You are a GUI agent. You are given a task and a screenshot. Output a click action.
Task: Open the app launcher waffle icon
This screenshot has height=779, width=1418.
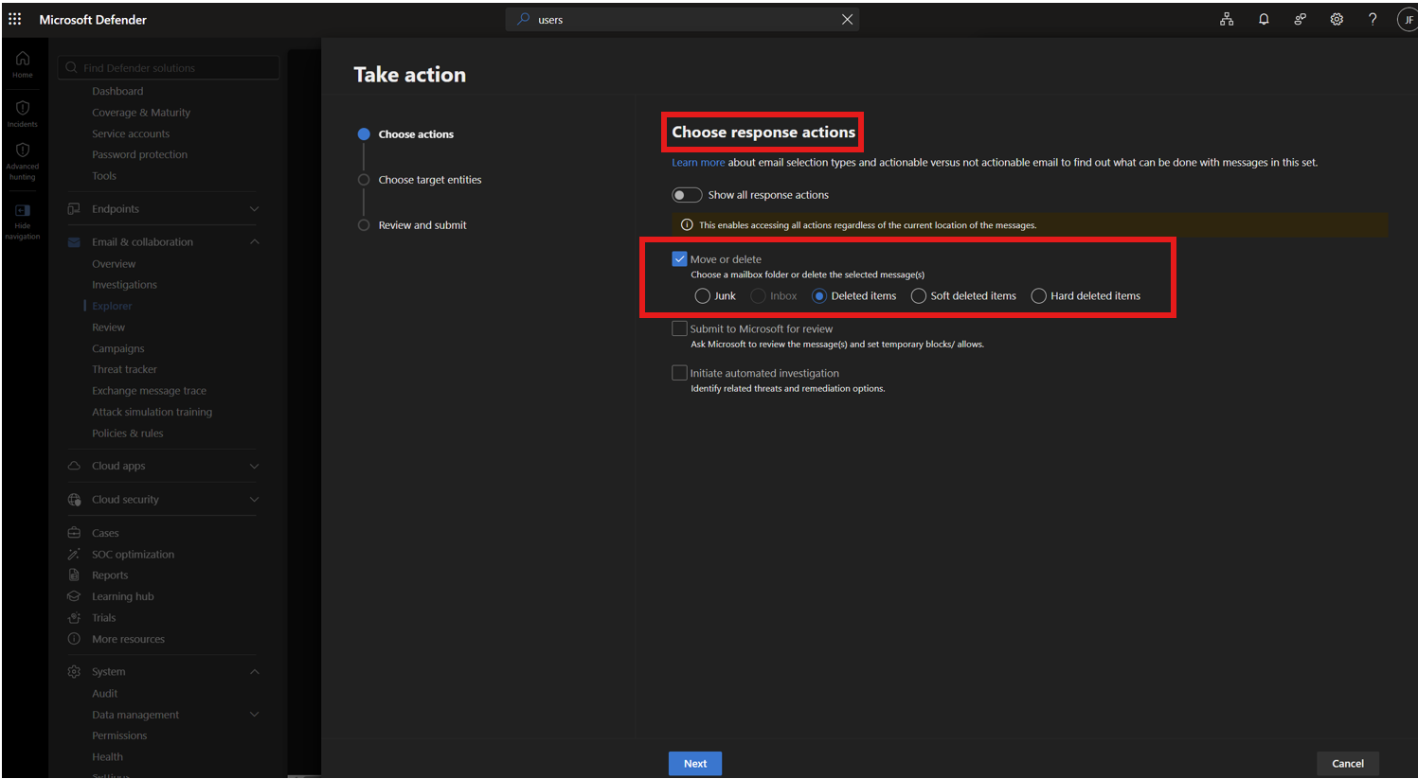coord(15,19)
